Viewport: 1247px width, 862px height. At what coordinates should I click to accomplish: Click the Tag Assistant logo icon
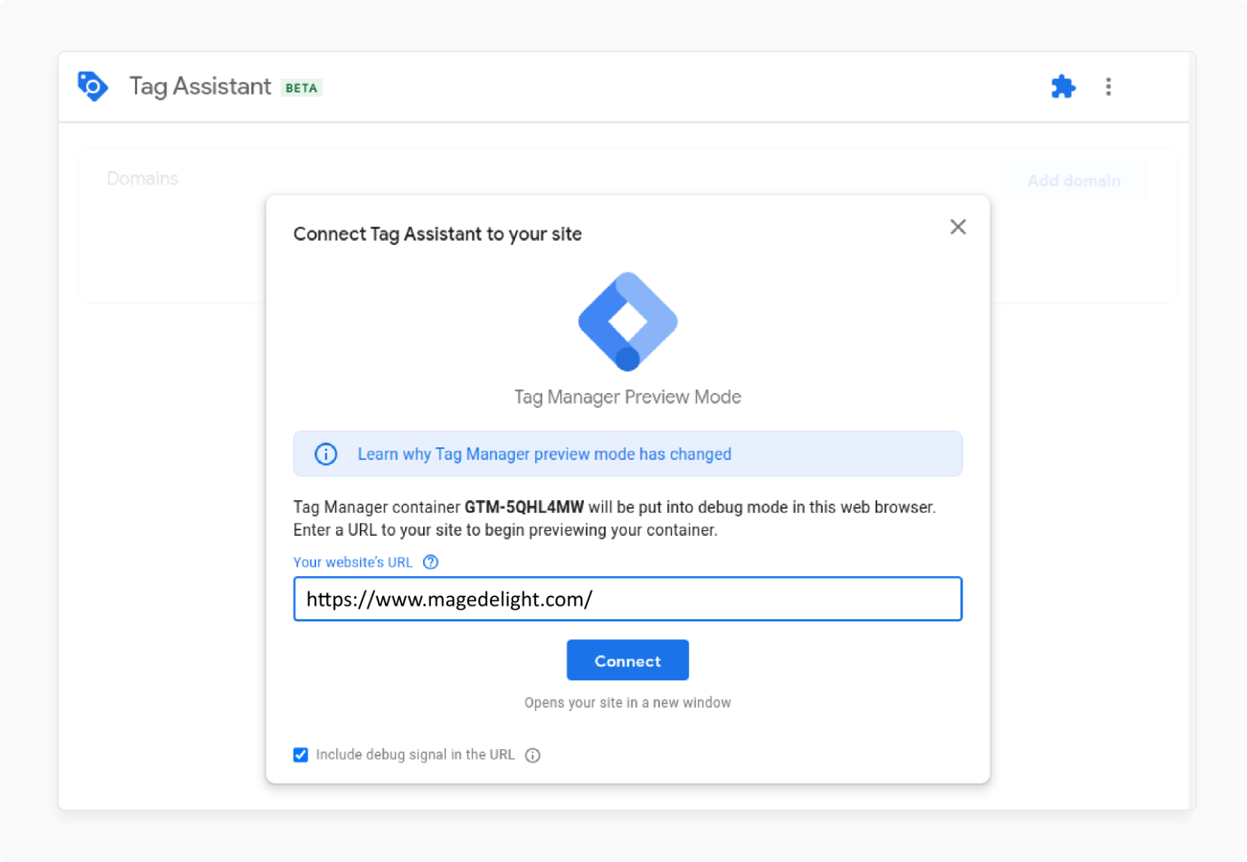tap(93, 86)
